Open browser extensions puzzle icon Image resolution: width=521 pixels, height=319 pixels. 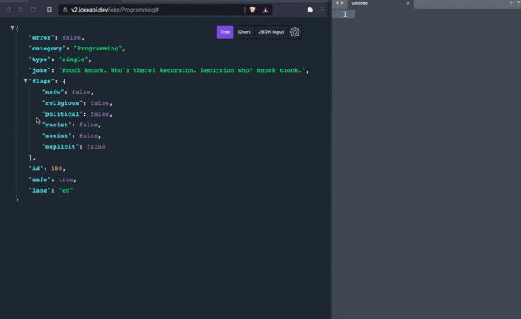coord(310,10)
